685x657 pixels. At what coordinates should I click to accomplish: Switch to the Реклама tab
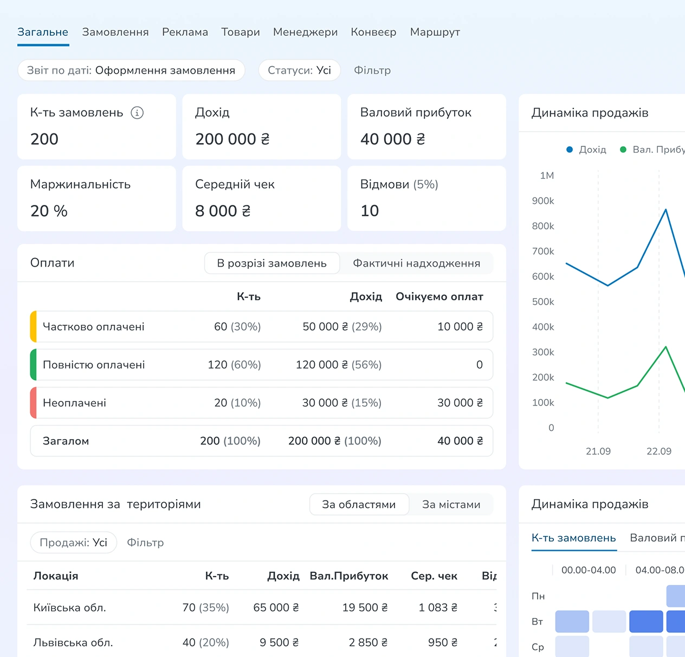pyautogui.click(x=185, y=32)
